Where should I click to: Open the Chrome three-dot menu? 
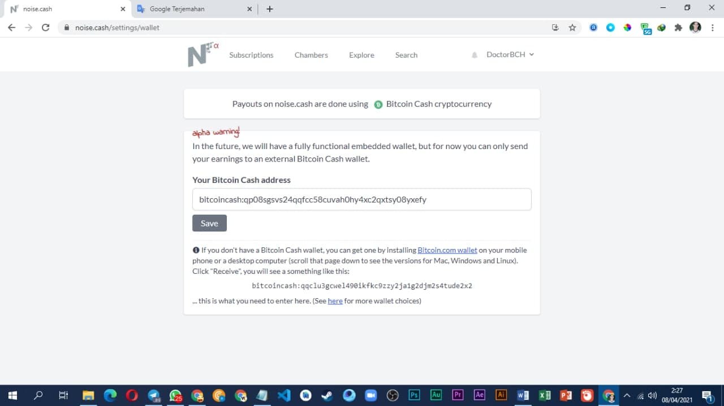click(x=713, y=27)
